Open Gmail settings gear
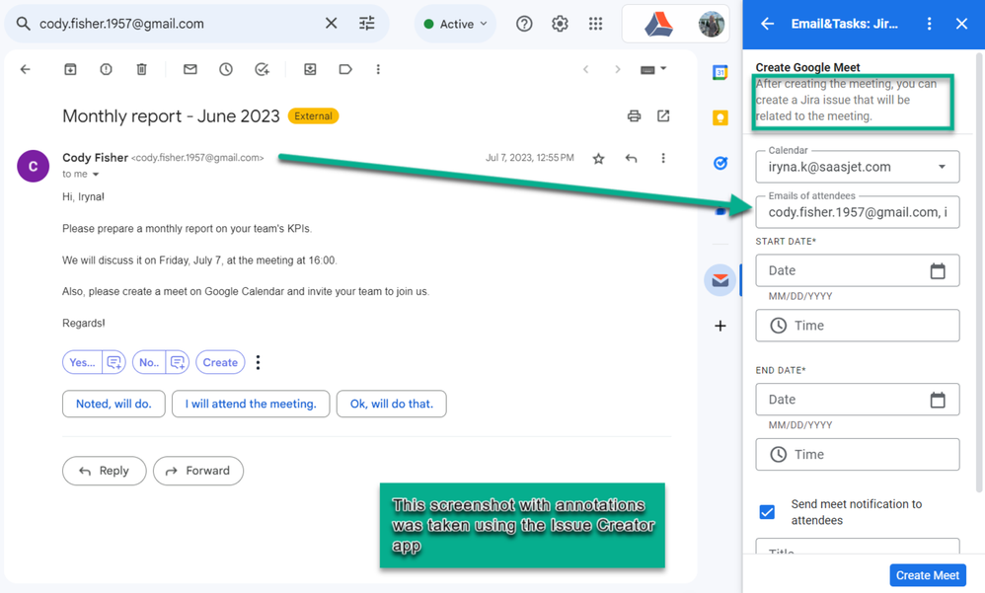This screenshot has width=985, height=593. point(560,24)
